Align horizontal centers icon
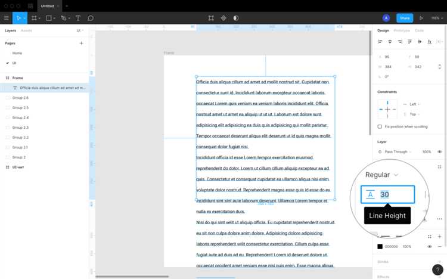 click(390, 42)
